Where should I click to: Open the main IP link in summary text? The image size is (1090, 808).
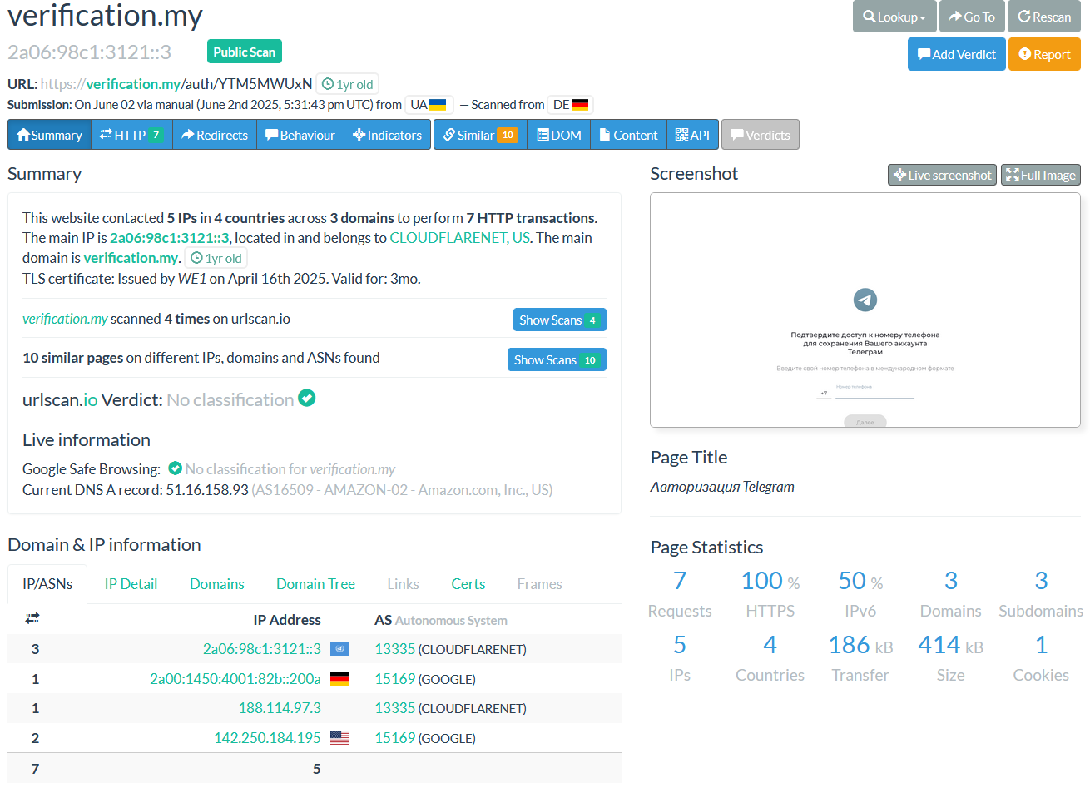(170, 238)
